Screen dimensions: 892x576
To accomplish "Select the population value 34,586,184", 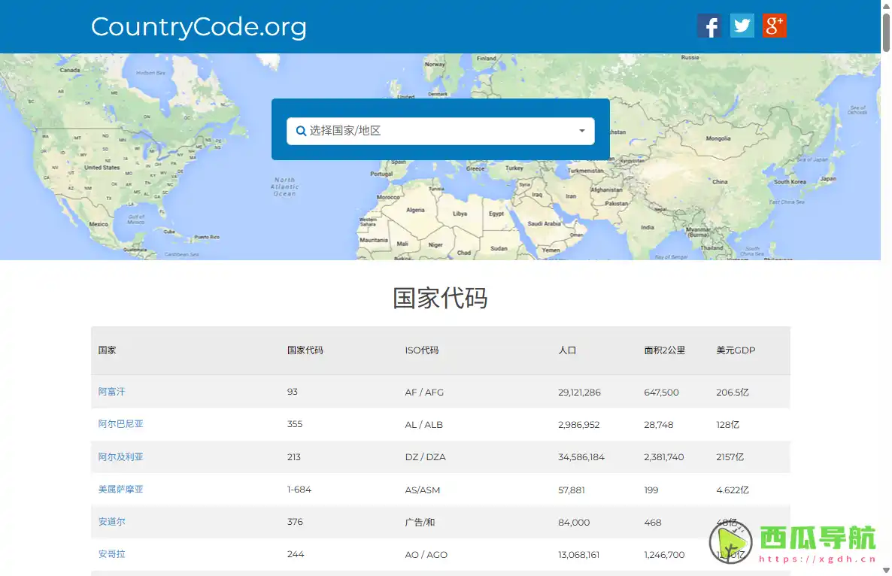I will (581, 457).
